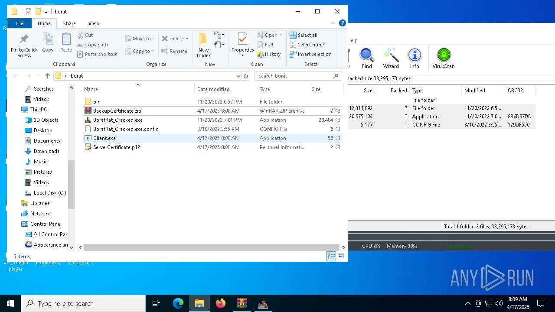Click History in ribbon
This screenshot has width=555, height=312.
click(x=269, y=54)
